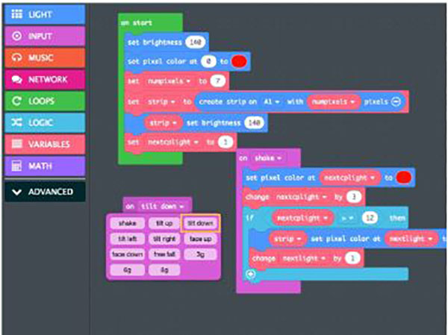This screenshot has height=335, width=448.
Task: Click the plus icon under the if block
Action: click(250, 274)
